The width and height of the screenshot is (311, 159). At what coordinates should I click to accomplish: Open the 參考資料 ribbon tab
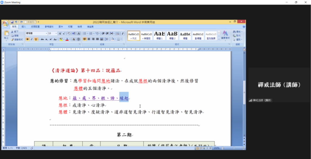pyautogui.click(x=49, y=27)
